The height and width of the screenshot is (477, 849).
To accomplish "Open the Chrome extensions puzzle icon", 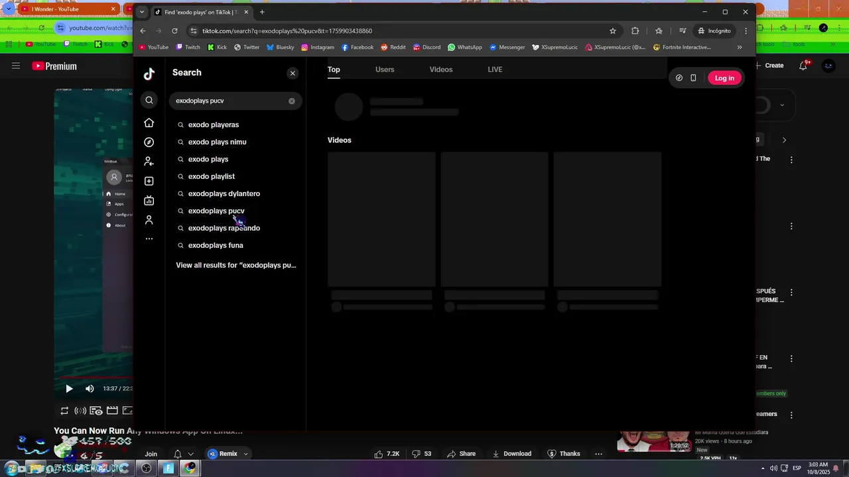I will tap(635, 30).
